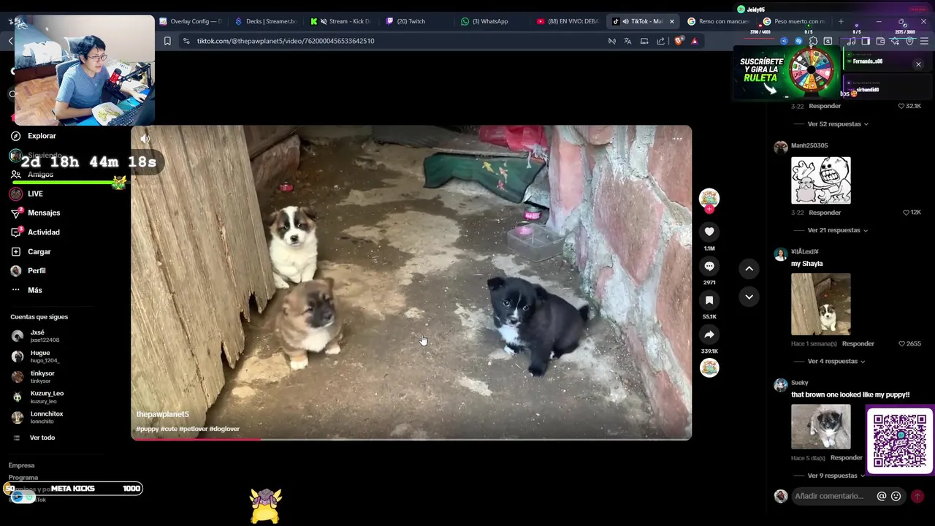Open the emoji picker in comment box

[896, 496]
